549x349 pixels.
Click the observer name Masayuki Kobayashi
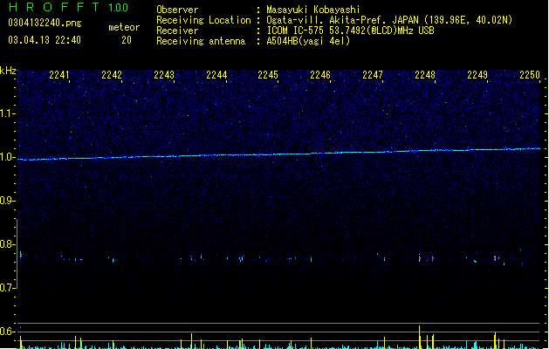click(x=313, y=10)
